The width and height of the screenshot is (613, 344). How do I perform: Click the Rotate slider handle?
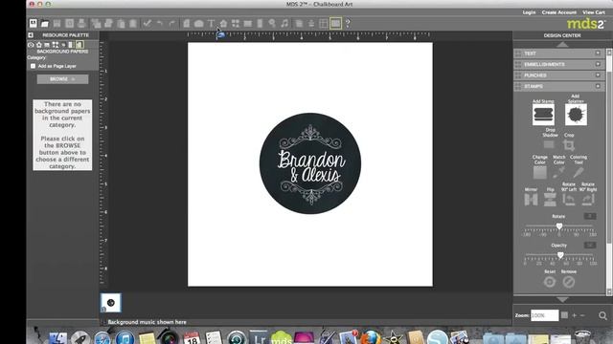click(x=559, y=226)
